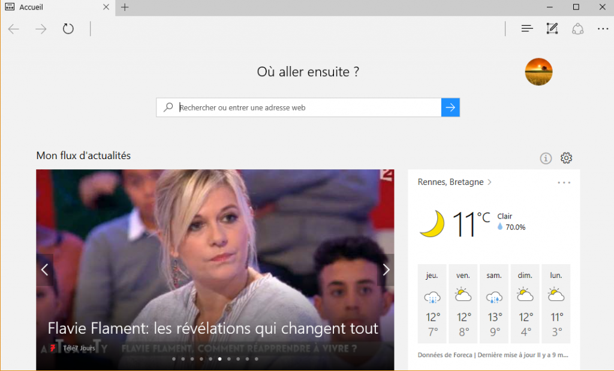The width and height of the screenshot is (614, 371).
Task: Select the last carousel dot
Action: [257, 359]
